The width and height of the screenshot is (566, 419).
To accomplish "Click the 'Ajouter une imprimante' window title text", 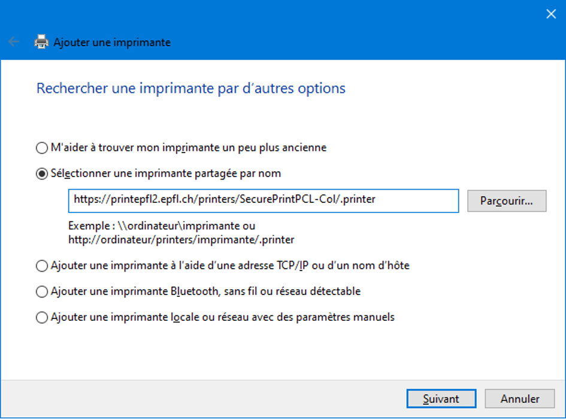I will (112, 42).
